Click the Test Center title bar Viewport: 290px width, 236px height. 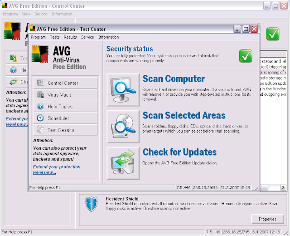(130, 29)
